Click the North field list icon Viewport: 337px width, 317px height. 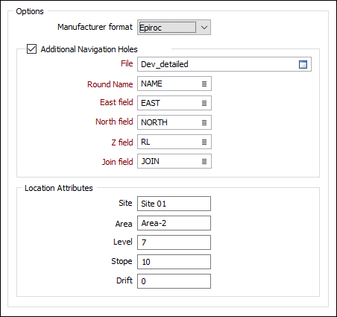[x=204, y=122]
